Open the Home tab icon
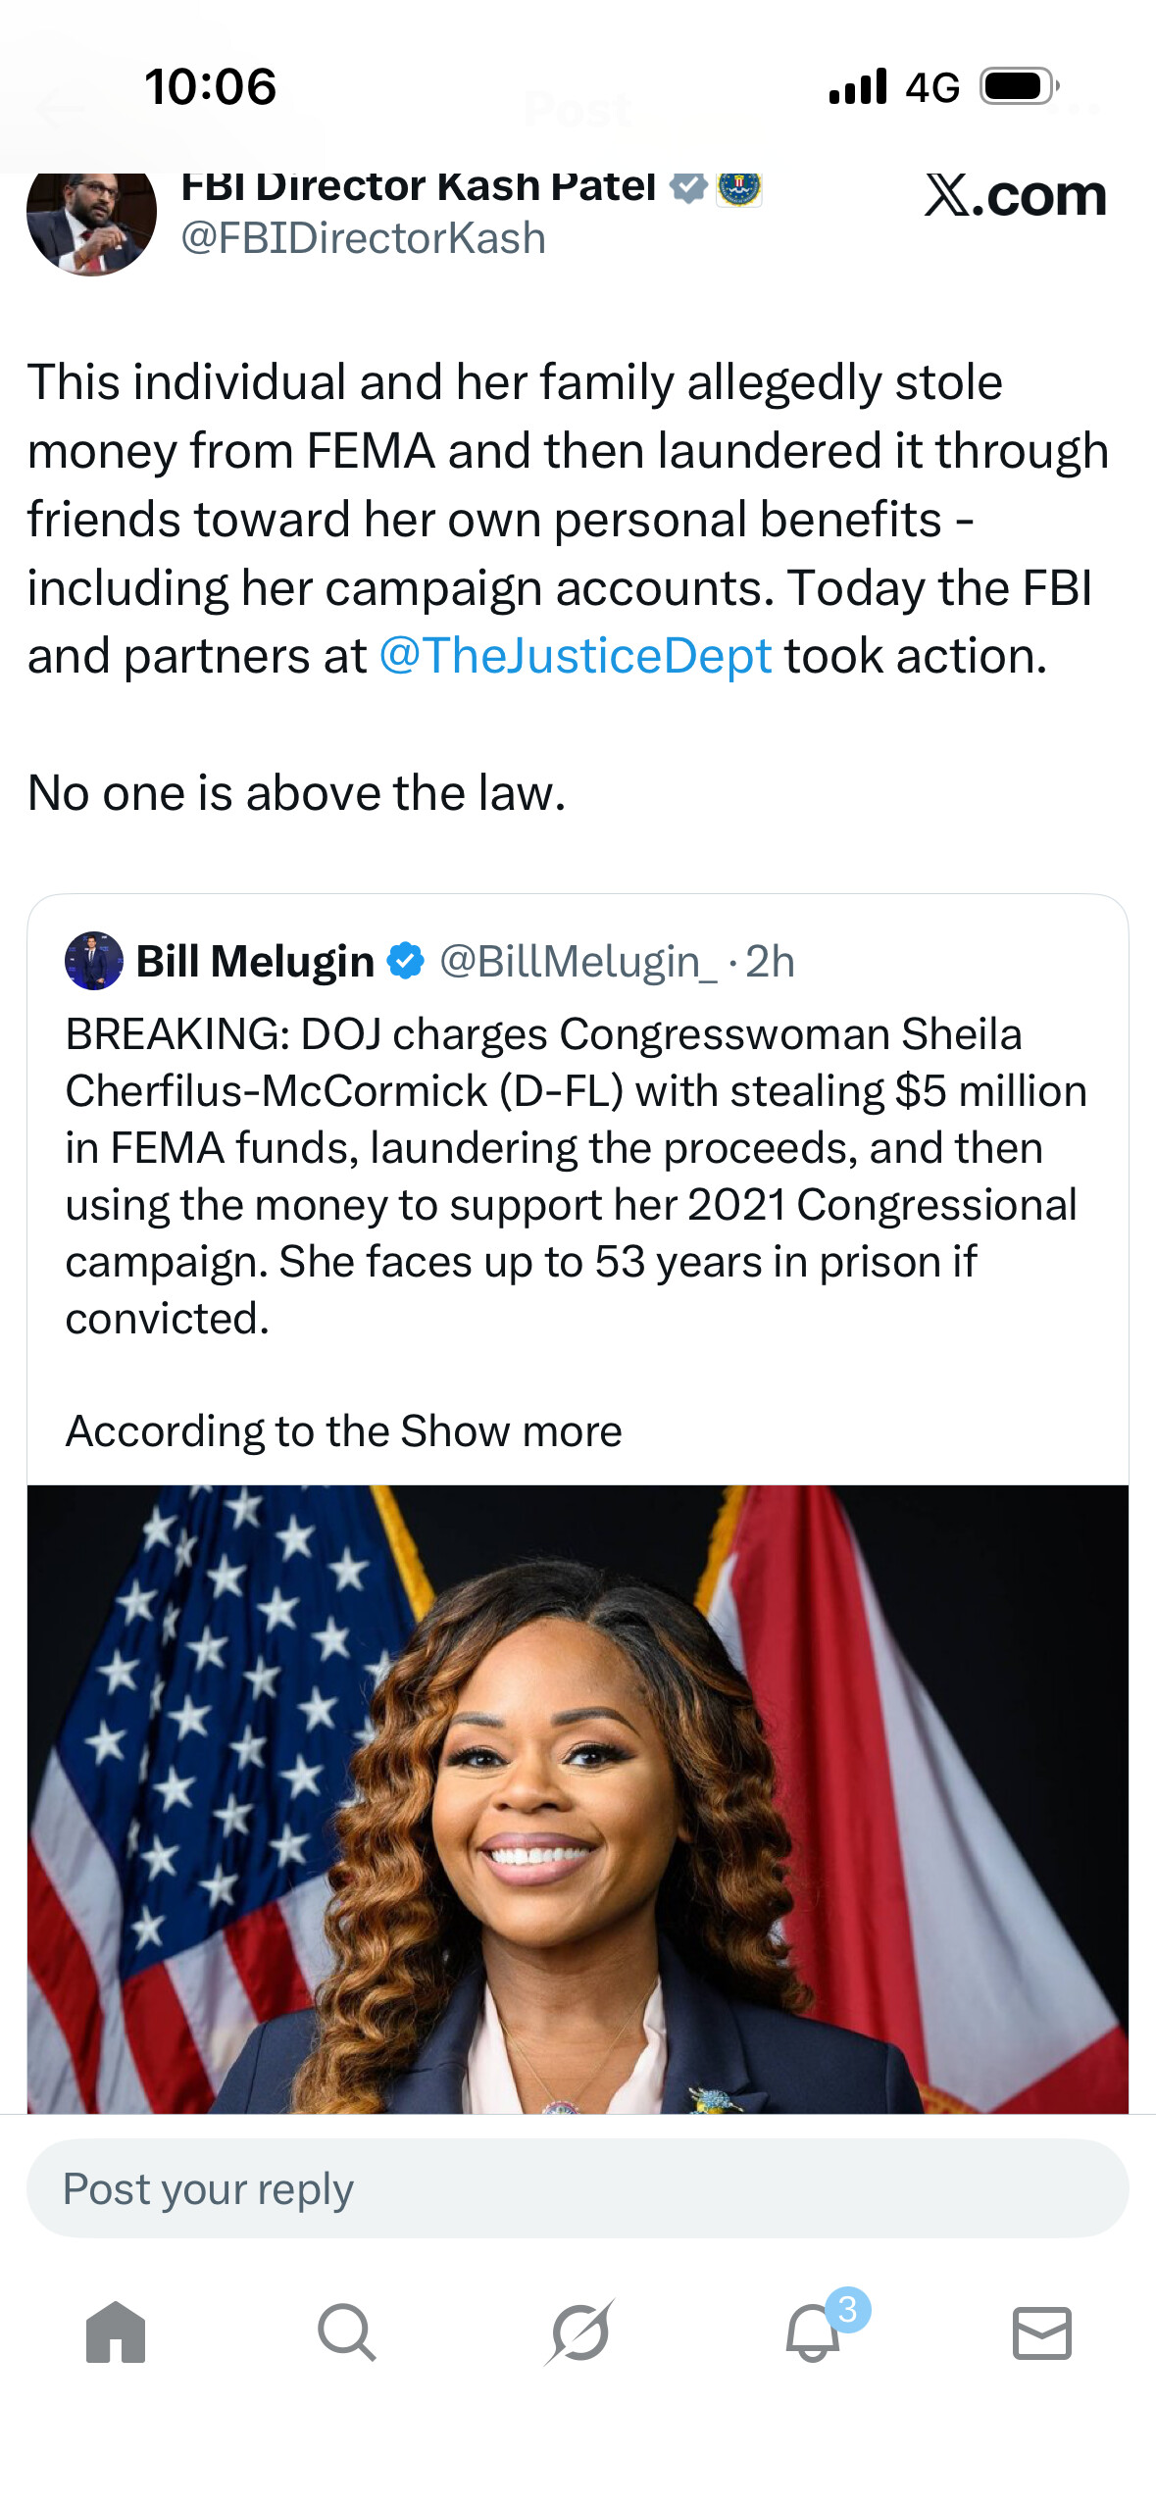Screen dimensions: 1156x2506 (x=116, y=2331)
